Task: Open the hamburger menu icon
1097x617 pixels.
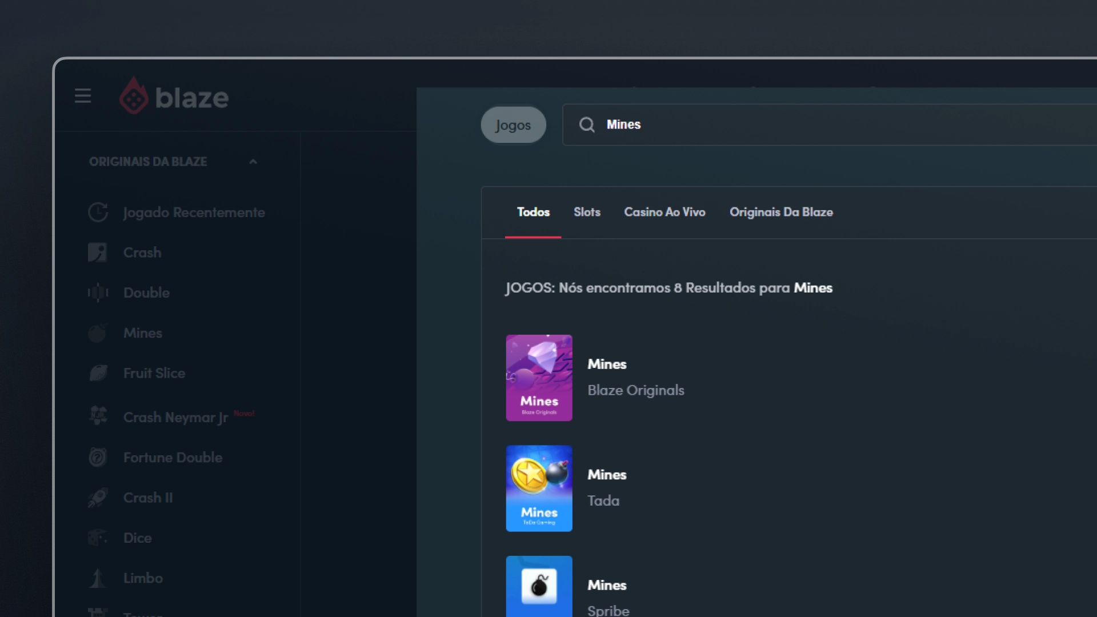Action: click(x=83, y=96)
